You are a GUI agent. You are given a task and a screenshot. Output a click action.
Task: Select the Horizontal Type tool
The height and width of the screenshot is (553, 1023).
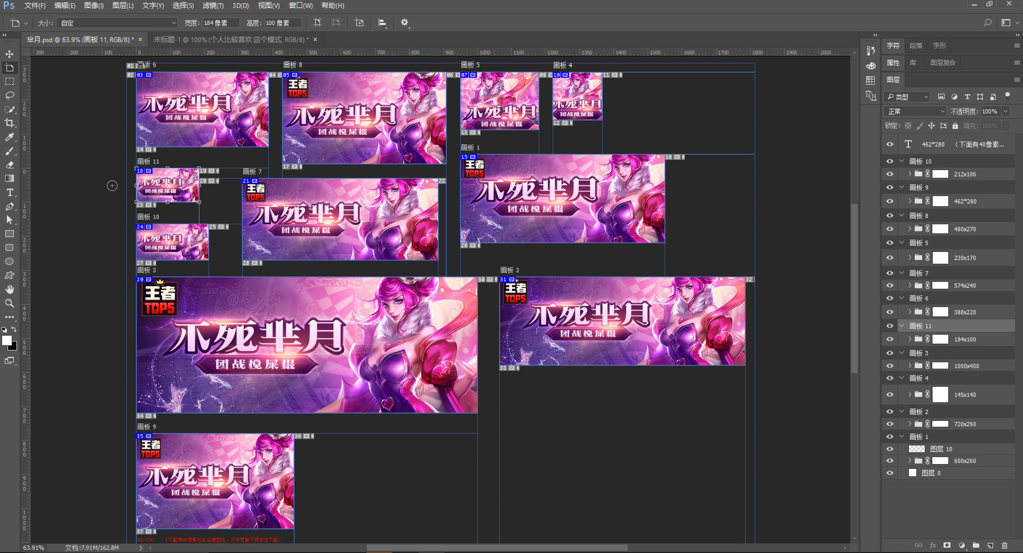[x=10, y=192]
